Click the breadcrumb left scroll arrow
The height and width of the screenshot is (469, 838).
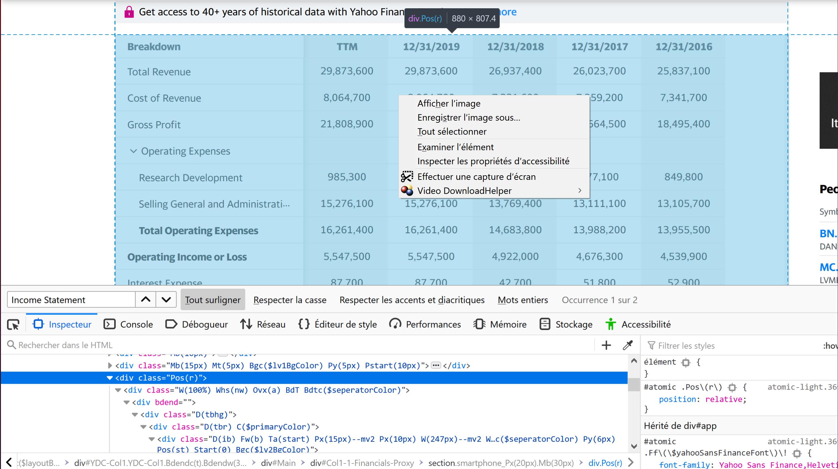click(9, 462)
